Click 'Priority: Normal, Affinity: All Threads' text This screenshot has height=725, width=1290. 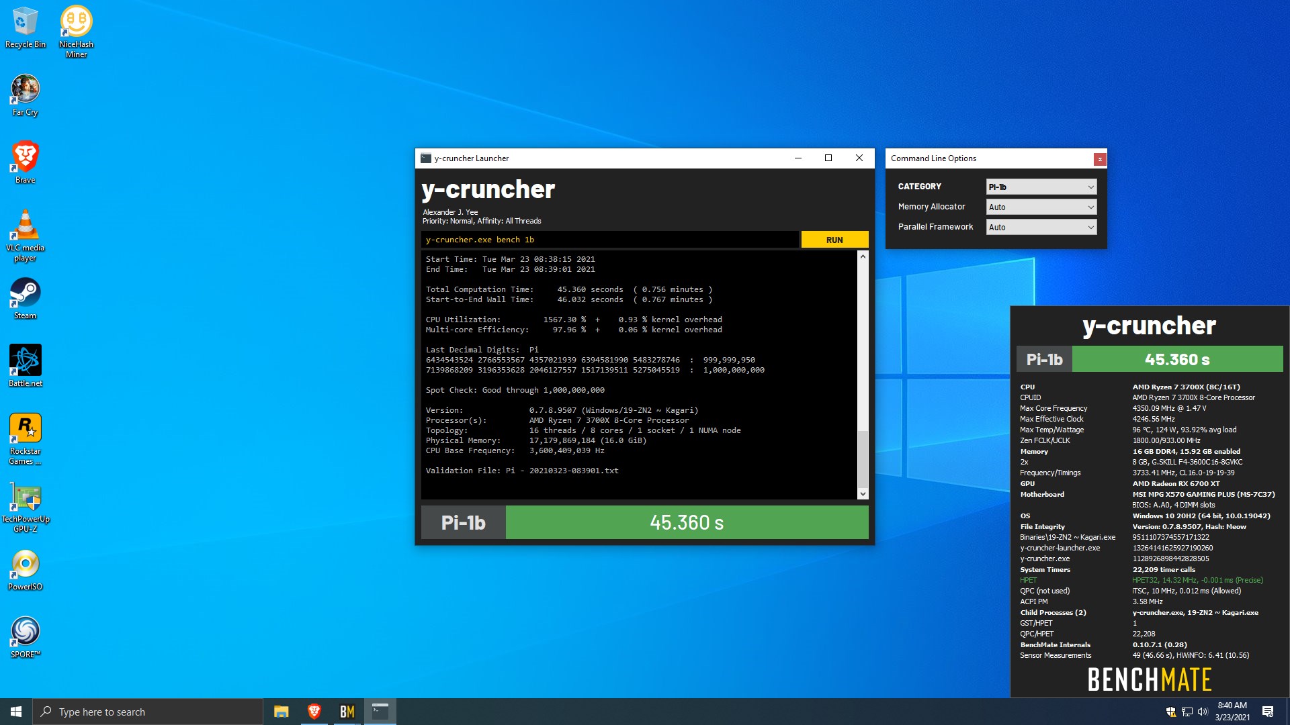482,221
